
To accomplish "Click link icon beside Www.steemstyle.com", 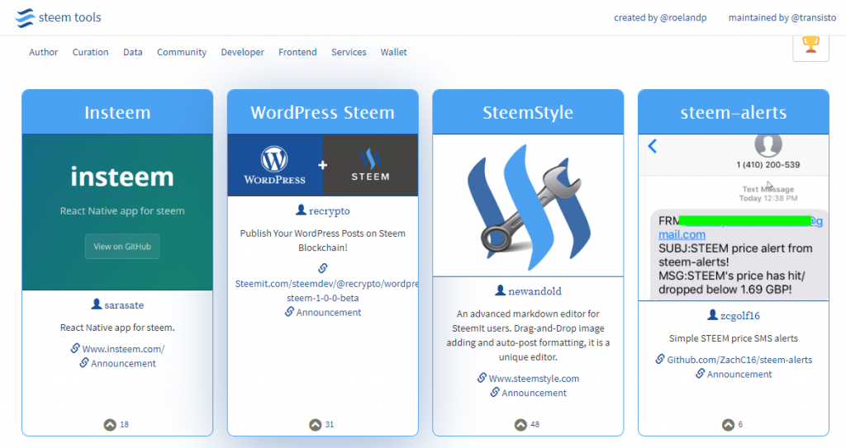I will [x=482, y=378].
